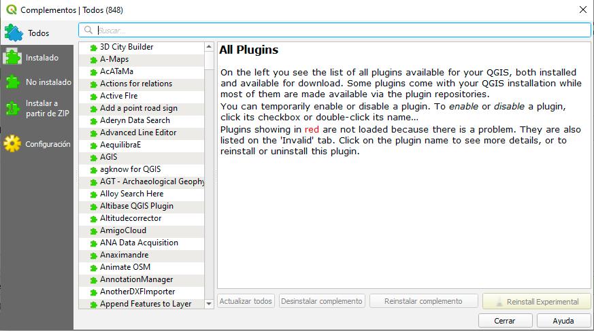The image size is (594, 331).
Task: Click the green puzzle icon beside AmigoCloud
Action: pos(94,231)
